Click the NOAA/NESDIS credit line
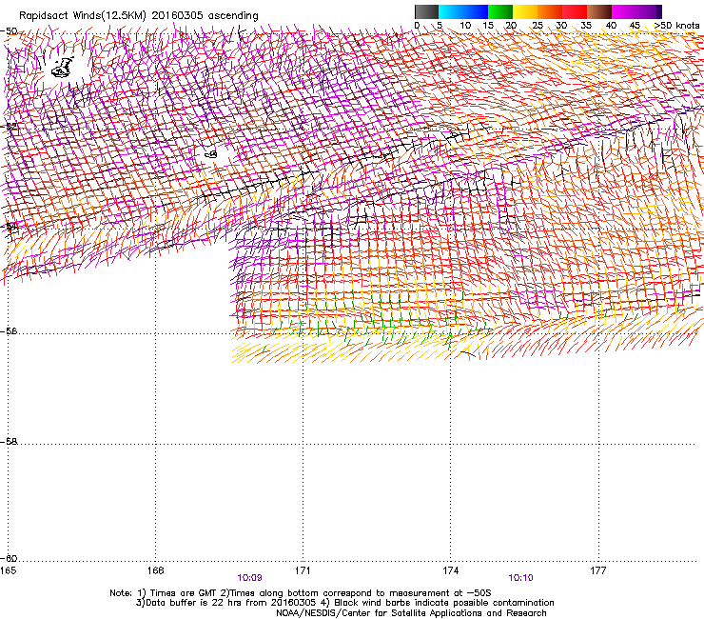The image size is (704, 619). [x=411, y=613]
